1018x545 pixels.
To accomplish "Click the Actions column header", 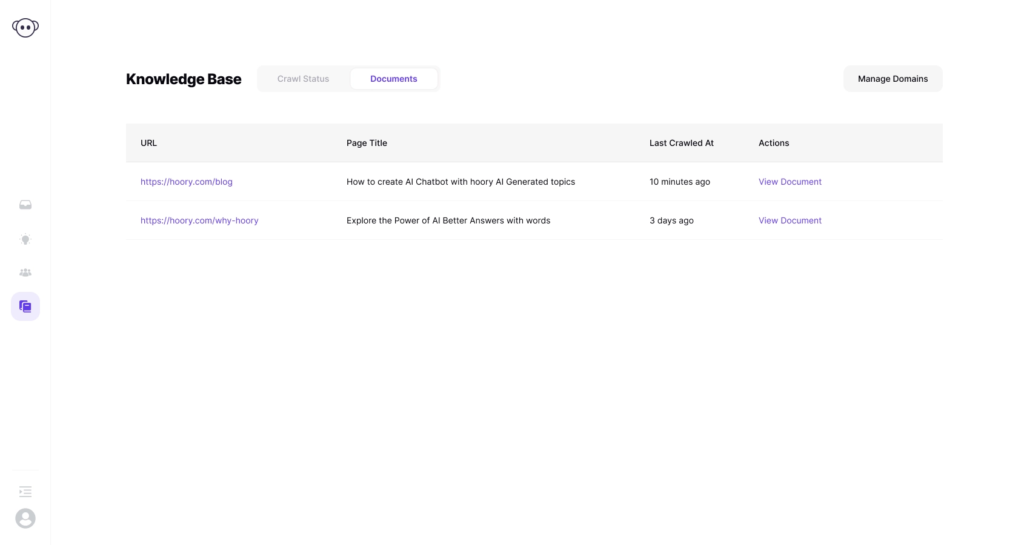I will 774,143.
